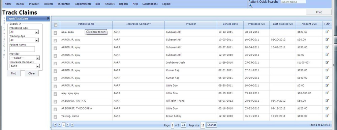Edit the Testing, demo claim
This screenshot has width=337, height=130.
(327, 116)
